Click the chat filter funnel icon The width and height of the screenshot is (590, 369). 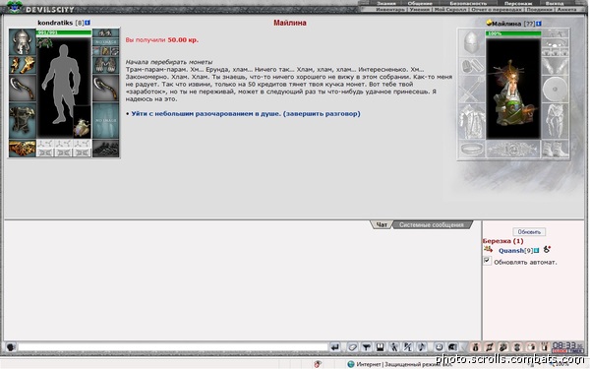pos(366,346)
